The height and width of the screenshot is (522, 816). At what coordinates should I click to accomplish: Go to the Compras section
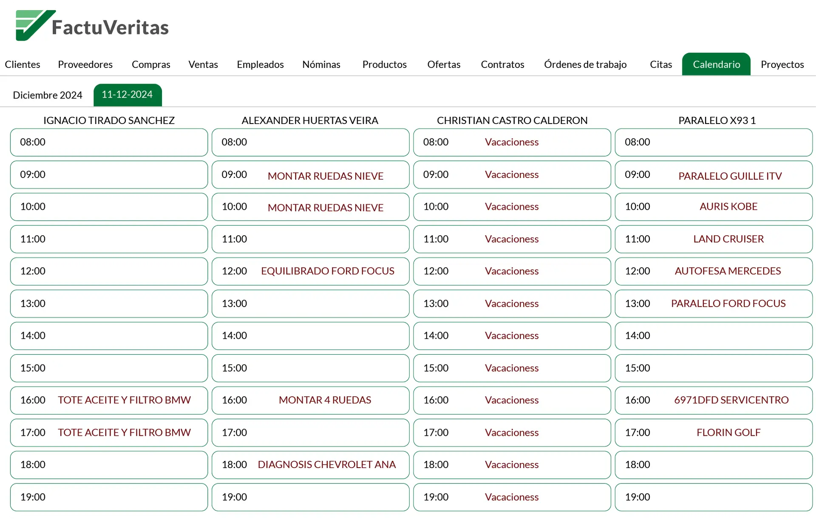(x=151, y=64)
